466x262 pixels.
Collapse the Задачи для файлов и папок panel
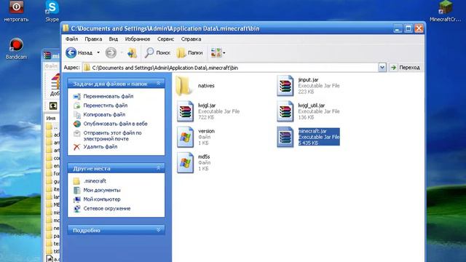pos(159,84)
